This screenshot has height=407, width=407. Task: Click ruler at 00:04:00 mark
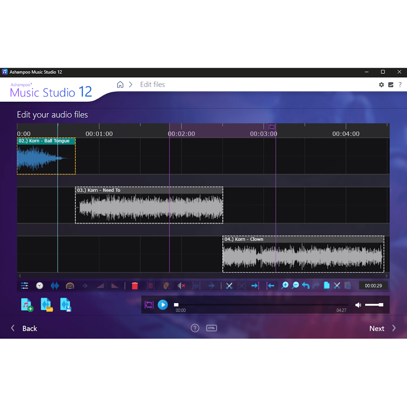pos(346,133)
